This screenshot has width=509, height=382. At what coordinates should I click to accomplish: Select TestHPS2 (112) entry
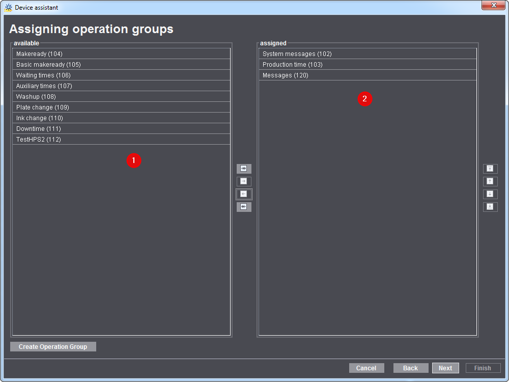coord(121,140)
